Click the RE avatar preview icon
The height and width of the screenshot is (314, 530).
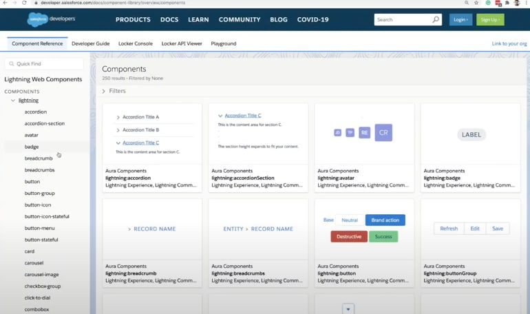[x=364, y=132]
